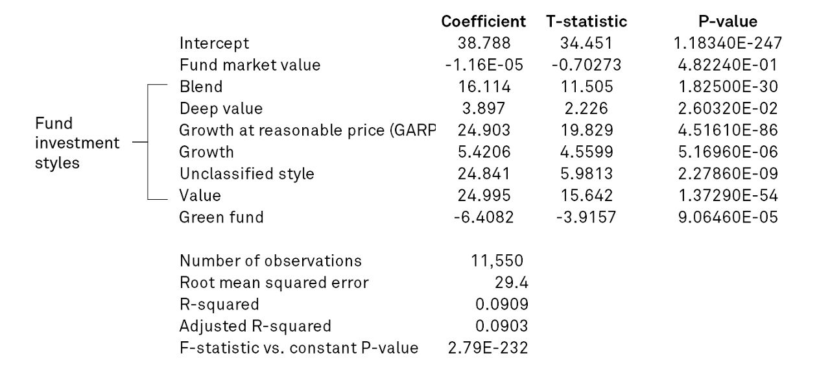Image resolution: width=830 pixels, height=373 pixels.
Task: Select Blend P-value 1.82500E-30
Action: 728,86
